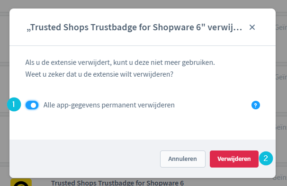Screen dimensions: 287x186
Task: Click the Annuleren button
Action: pyautogui.click(x=183, y=159)
